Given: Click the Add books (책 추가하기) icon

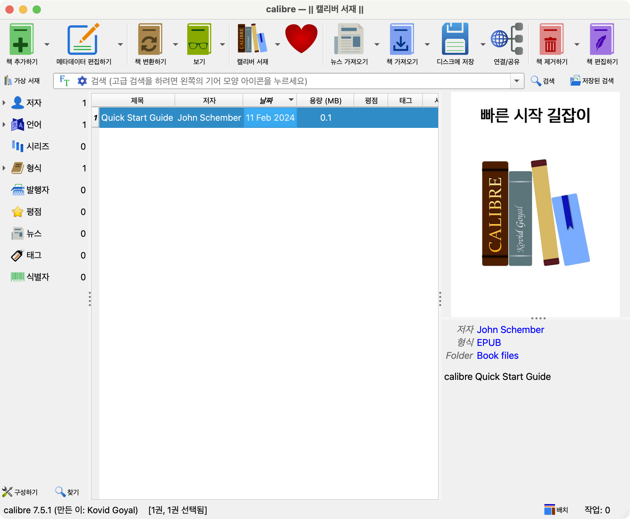Looking at the screenshot, I should [21, 39].
